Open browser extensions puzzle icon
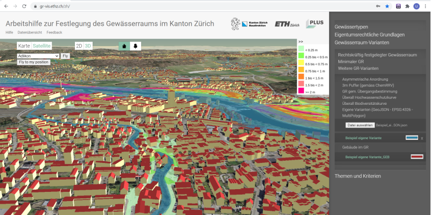431x215 pixels. (x=407, y=6)
